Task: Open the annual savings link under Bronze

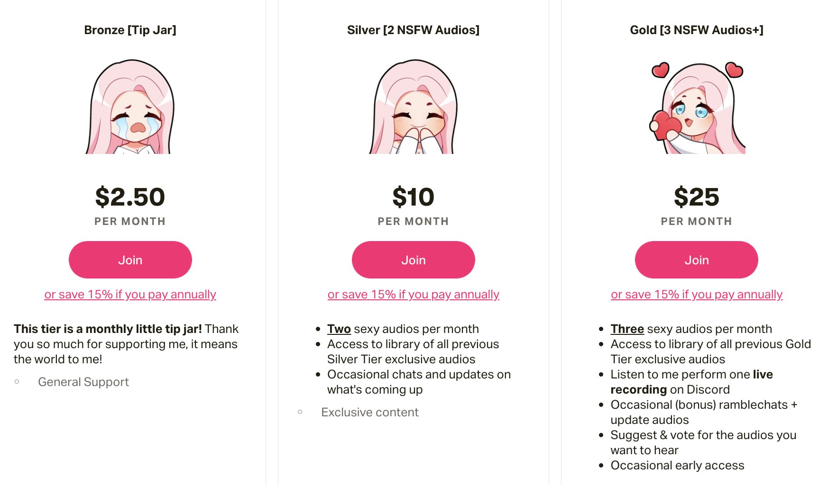Action: click(x=130, y=295)
